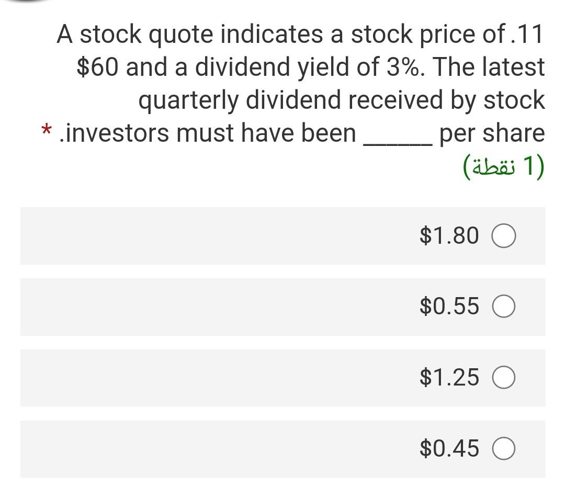Image resolution: width=565 pixels, height=487 pixels.
Task: Click the '$60' price in question text
Action: 97,66
